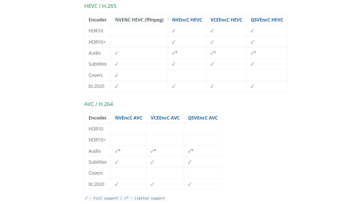Open the VCEEncC AVC link

click(x=165, y=118)
